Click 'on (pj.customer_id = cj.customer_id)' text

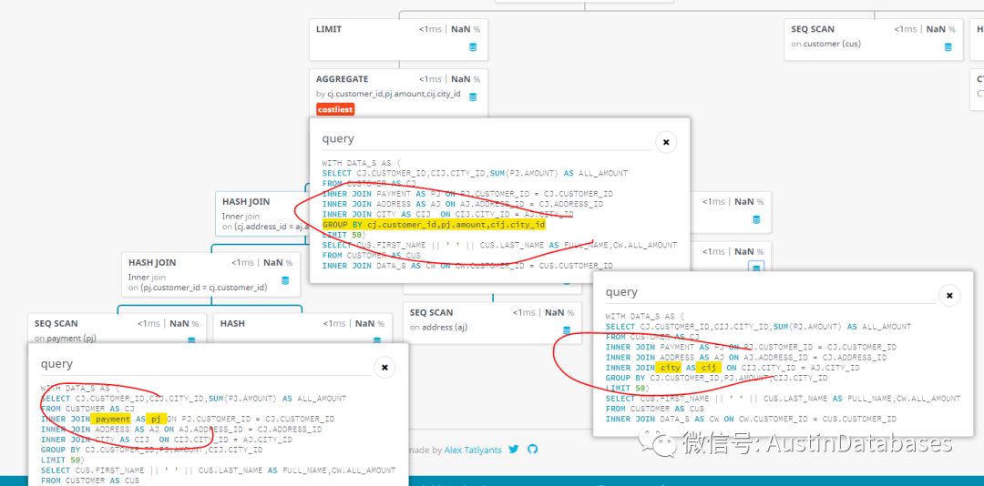pos(198,288)
